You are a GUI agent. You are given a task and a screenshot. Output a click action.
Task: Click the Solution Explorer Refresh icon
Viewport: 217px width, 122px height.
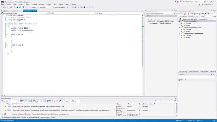pos(194,14)
